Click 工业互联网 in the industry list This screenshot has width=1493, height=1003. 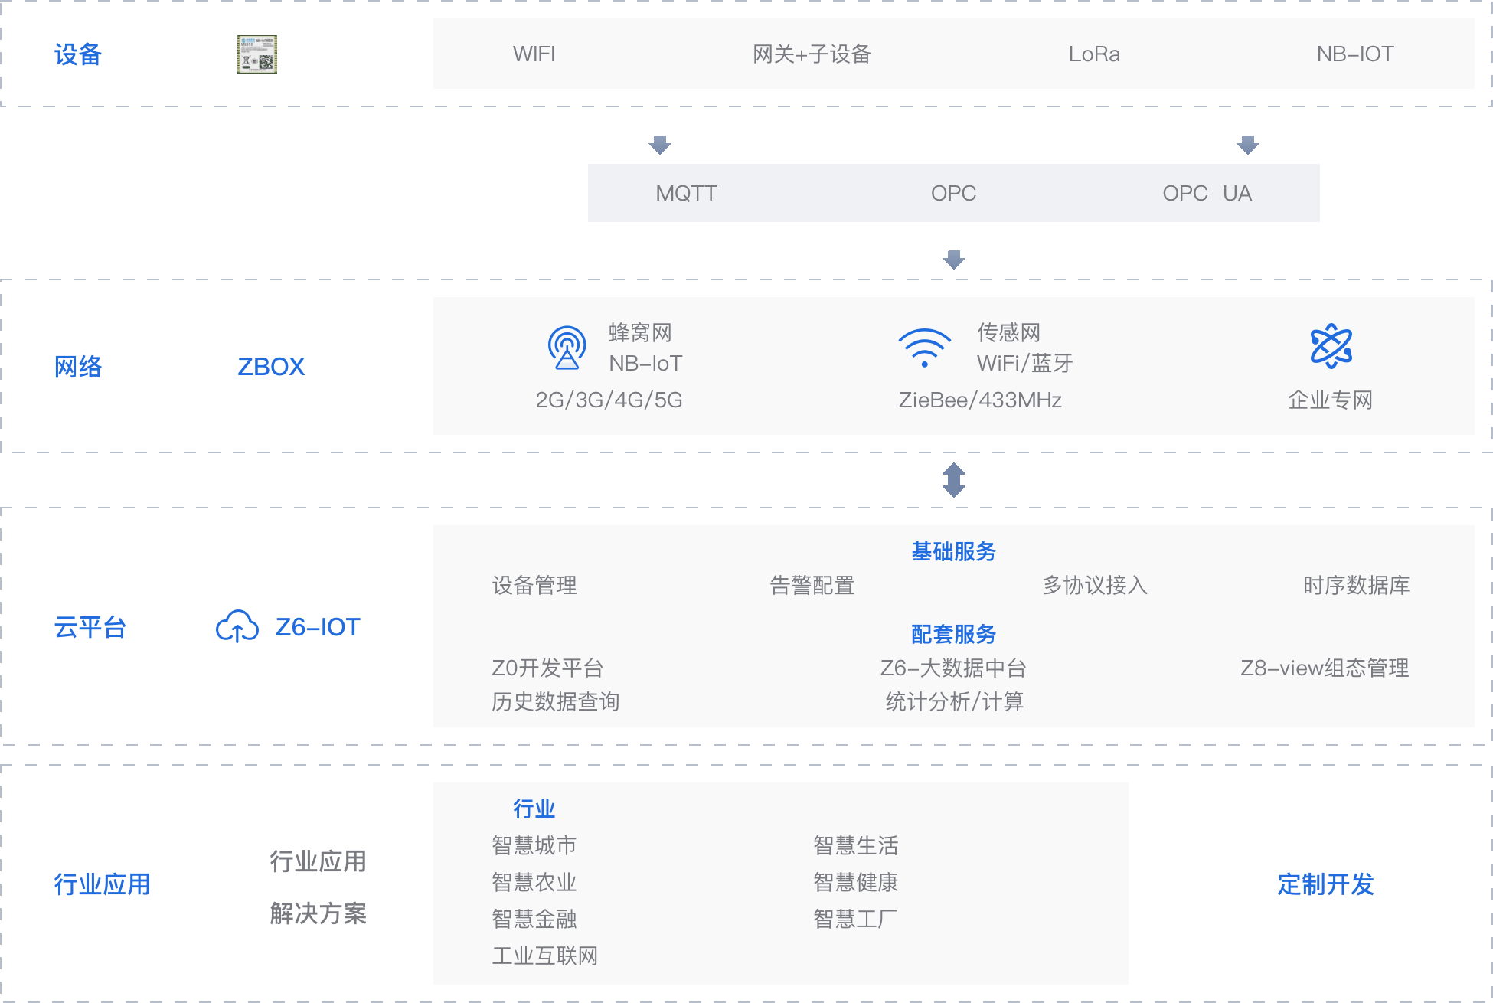545,956
